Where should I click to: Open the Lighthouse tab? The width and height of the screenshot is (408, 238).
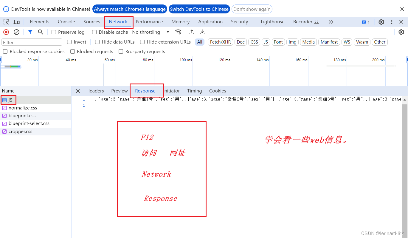pyautogui.click(x=273, y=22)
